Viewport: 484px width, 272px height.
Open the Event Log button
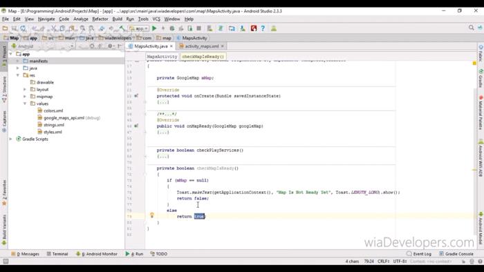pos(419,254)
